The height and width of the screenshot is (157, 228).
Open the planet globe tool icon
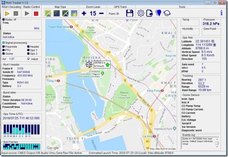click(167, 13)
